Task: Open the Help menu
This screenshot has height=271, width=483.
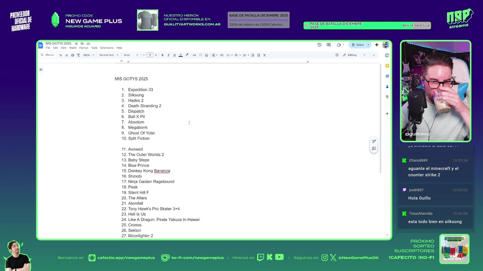Action: click(x=119, y=48)
